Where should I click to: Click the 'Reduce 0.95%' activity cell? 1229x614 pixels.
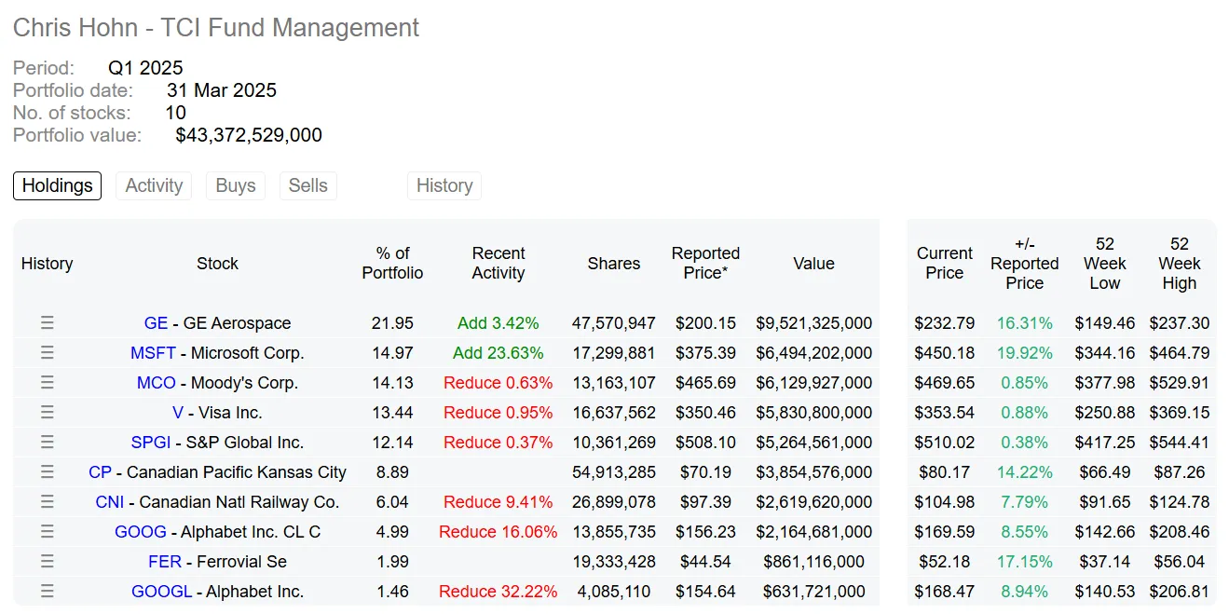tap(498, 413)
